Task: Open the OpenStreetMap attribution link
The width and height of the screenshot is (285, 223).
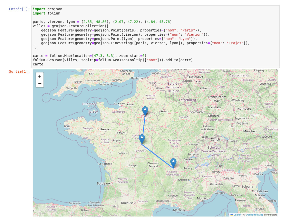Action: point(254,215)
